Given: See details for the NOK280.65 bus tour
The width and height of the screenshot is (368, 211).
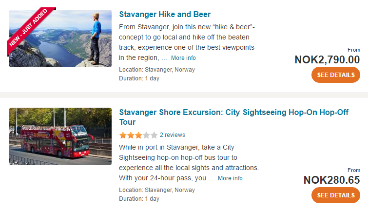Looking at the screenshot, I should pyautogui.click(x=336, y=195).
